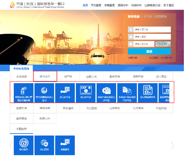Click the password input field
The image size is (184, 156).
[x=152, y=37]
